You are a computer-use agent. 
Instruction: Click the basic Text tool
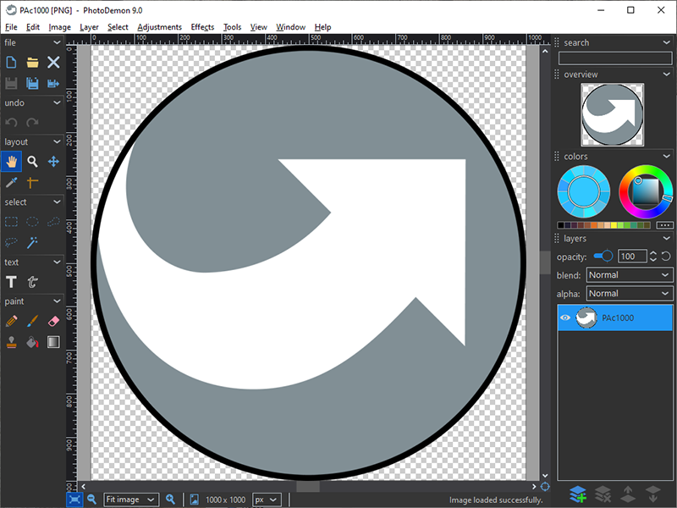coord(11,282)
